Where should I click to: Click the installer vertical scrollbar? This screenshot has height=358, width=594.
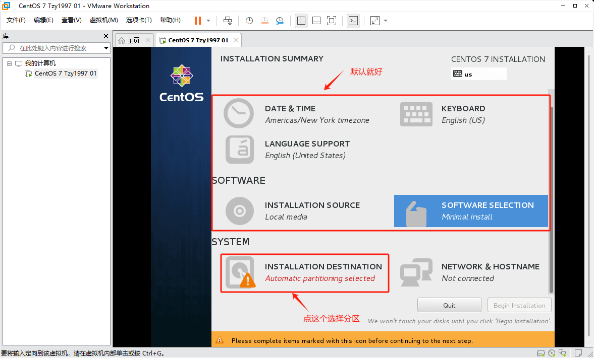click(551, 199)
